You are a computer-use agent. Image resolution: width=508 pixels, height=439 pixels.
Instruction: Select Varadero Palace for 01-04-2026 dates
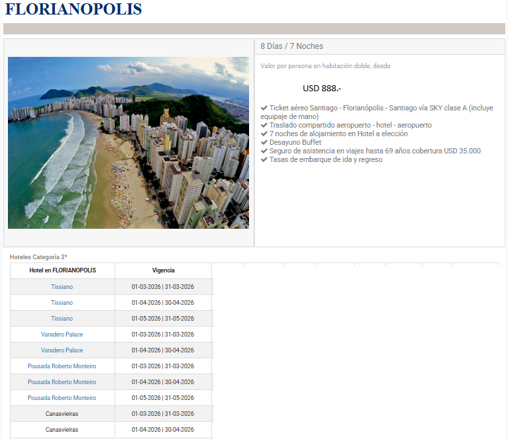click(62, 350)
